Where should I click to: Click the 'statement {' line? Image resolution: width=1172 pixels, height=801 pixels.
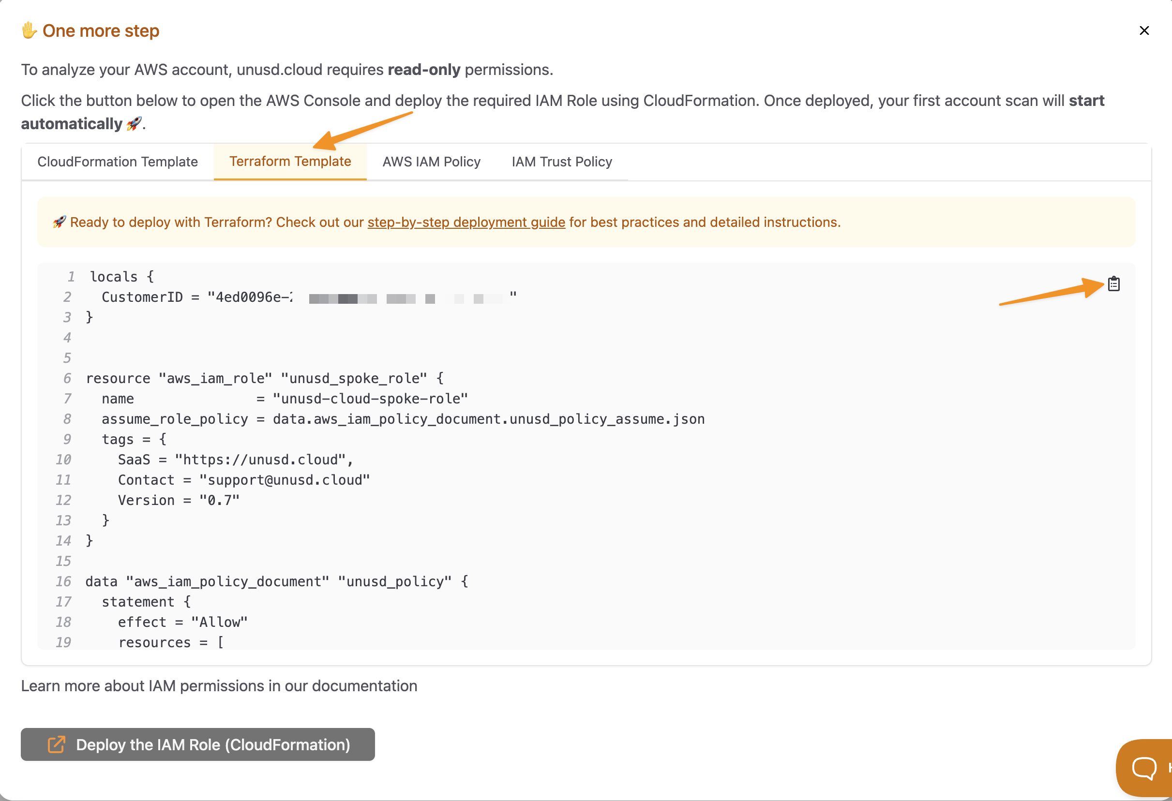coord(146,602)
